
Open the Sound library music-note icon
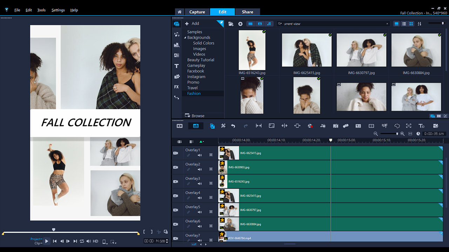point(176,34)
